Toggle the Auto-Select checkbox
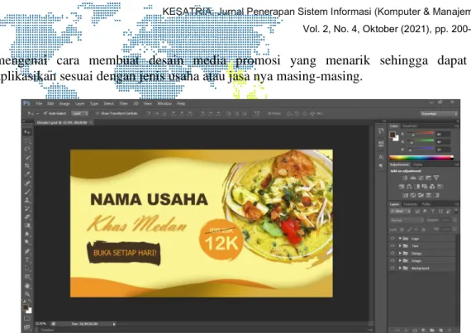This screenshot has height=333, width=471. point(45,113)
